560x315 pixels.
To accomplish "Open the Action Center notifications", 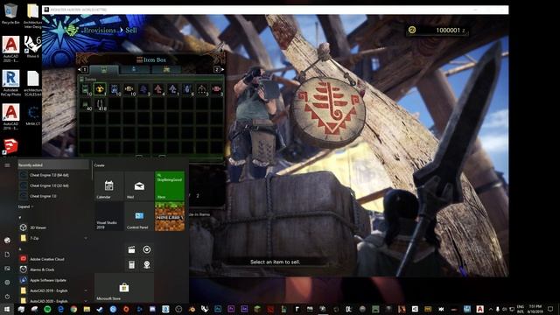I will (x=550, y=309).
